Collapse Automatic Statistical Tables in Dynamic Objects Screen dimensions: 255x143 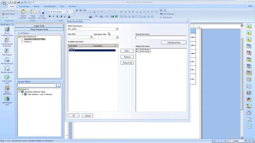pos(20,92)
